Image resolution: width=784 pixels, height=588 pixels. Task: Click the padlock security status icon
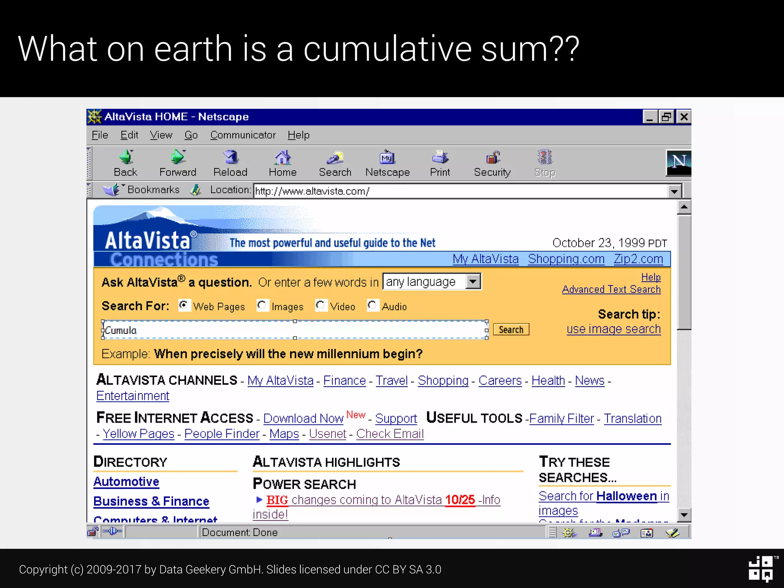click(x=93, y=532)
